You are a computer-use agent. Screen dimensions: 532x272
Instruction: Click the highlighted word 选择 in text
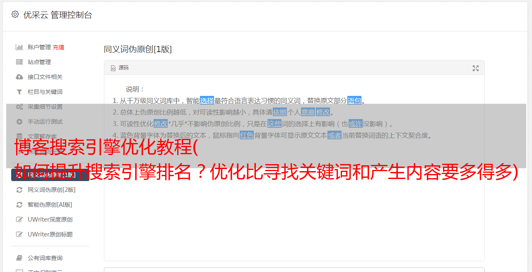207,100
